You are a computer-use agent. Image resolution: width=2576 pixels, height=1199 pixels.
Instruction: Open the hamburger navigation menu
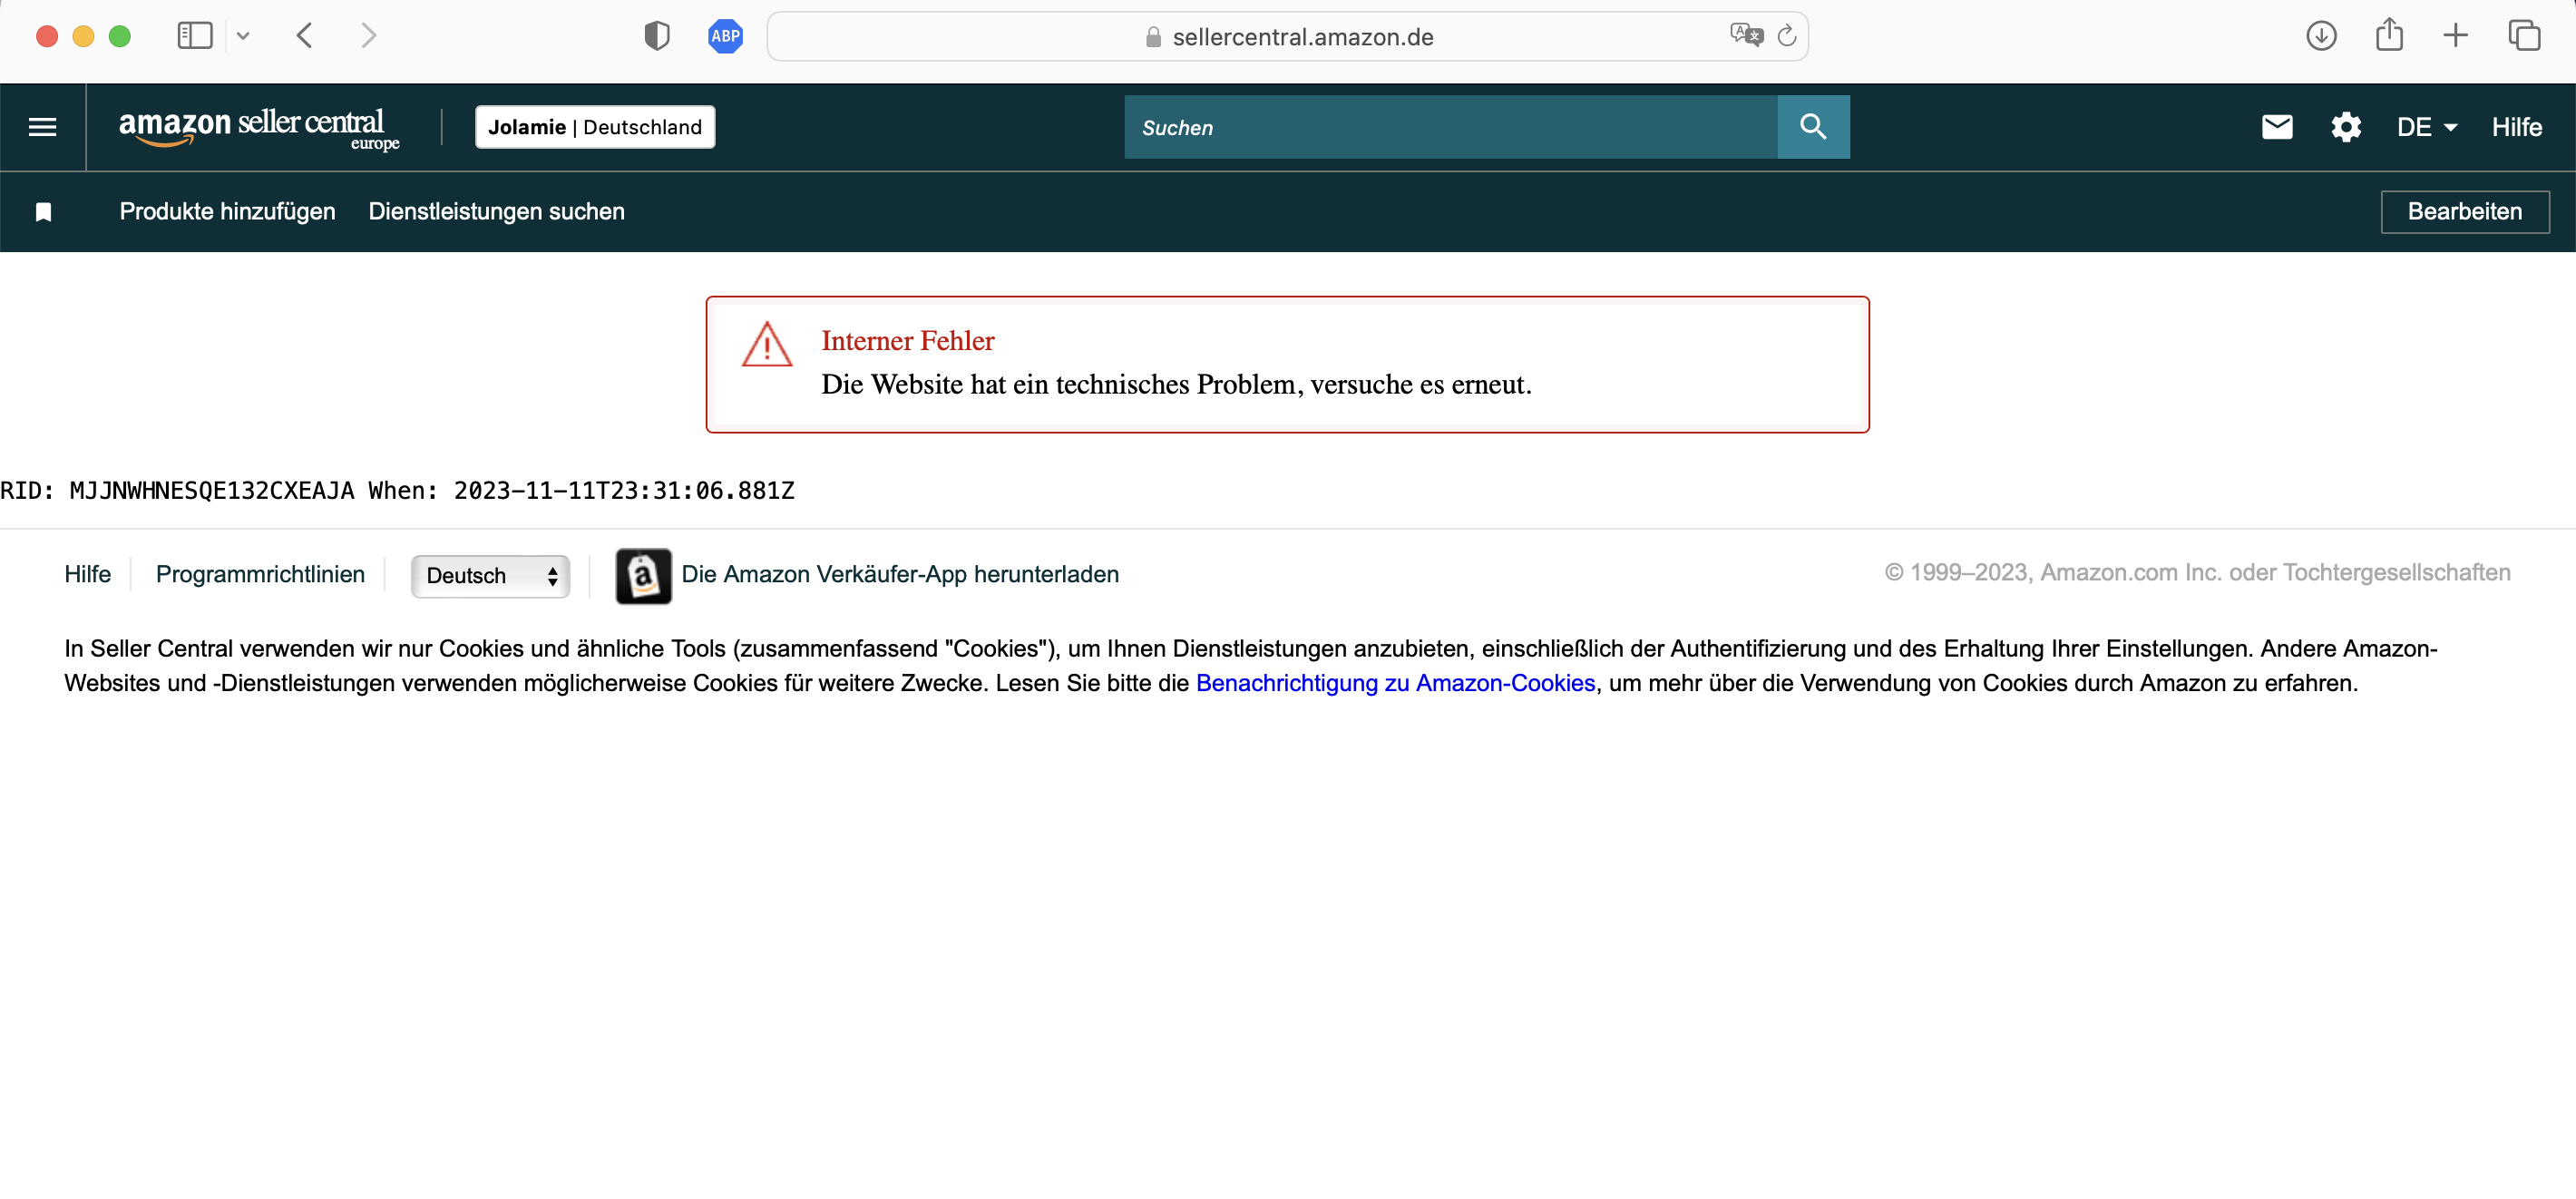coord(42,127)
